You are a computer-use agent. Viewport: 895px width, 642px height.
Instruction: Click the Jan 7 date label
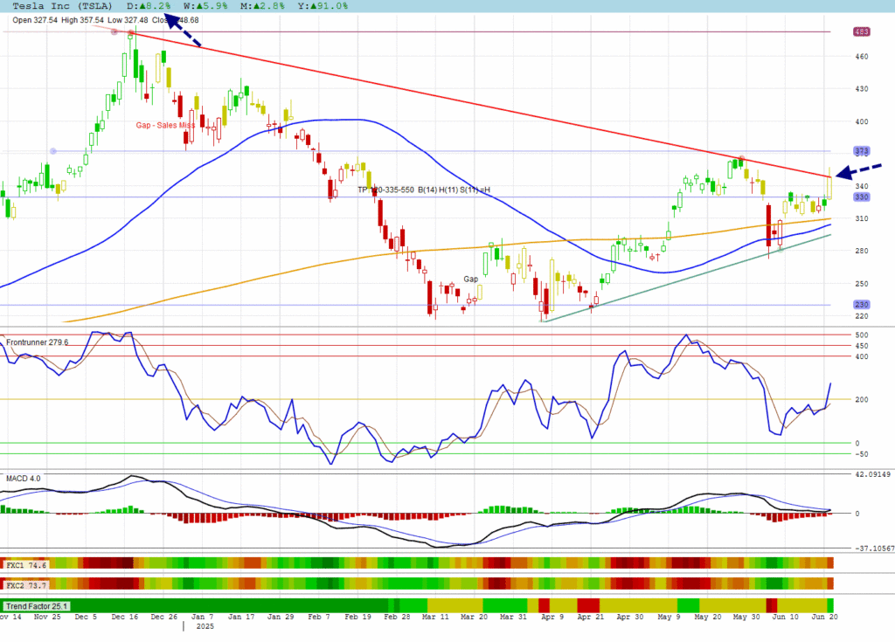coord(202,617)
